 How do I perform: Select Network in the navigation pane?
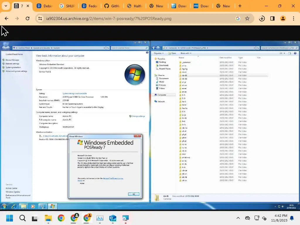pos(161,102)
